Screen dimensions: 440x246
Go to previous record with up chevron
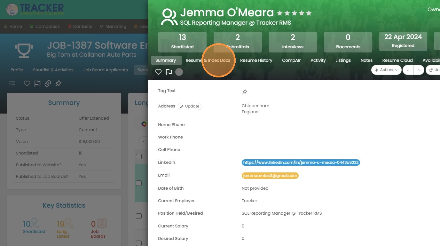pos(408,70)
